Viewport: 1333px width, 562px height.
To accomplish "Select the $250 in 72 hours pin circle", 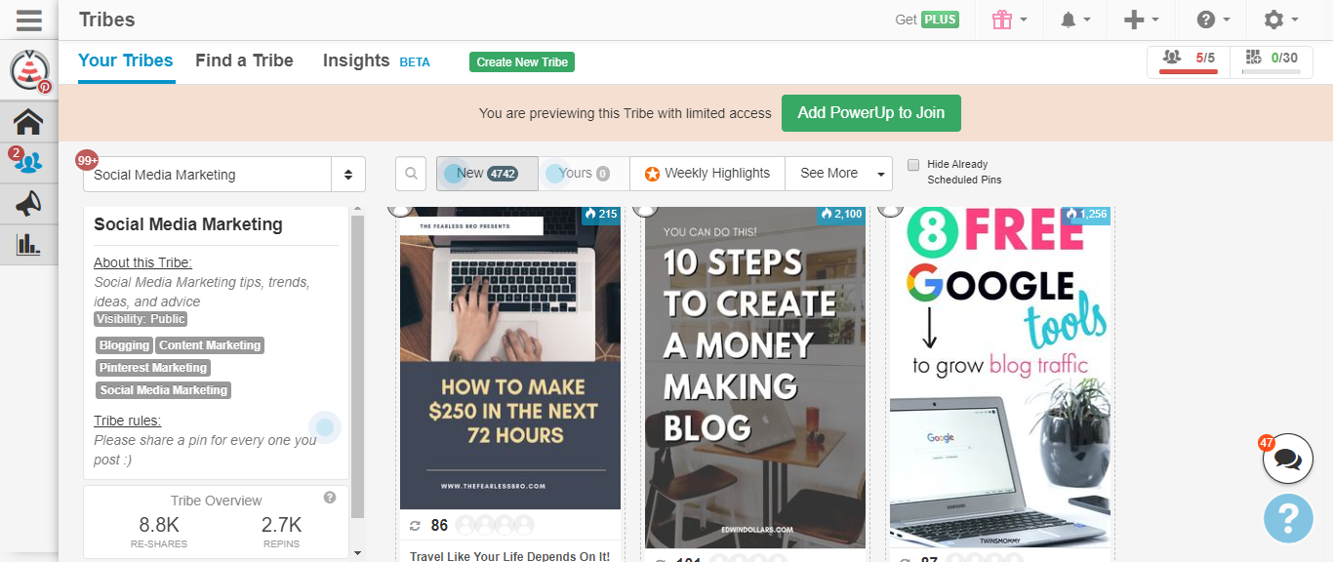I will pyautogui.click(x=398, y=208).
